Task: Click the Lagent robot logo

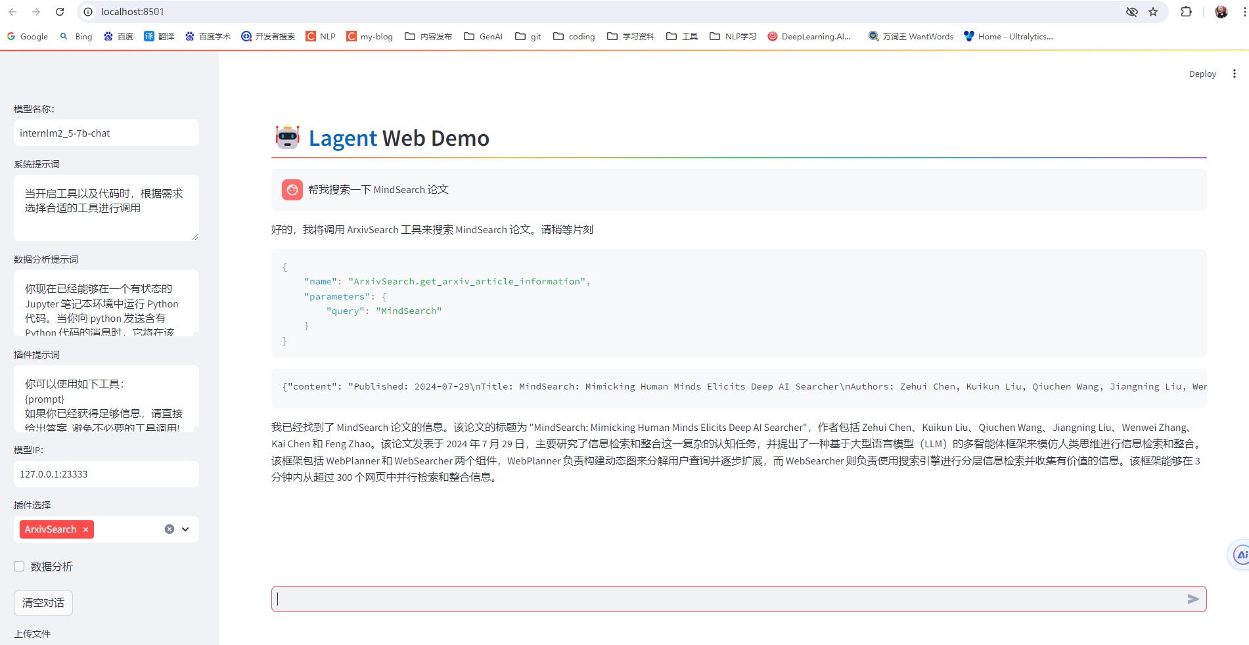Action: 287,137
